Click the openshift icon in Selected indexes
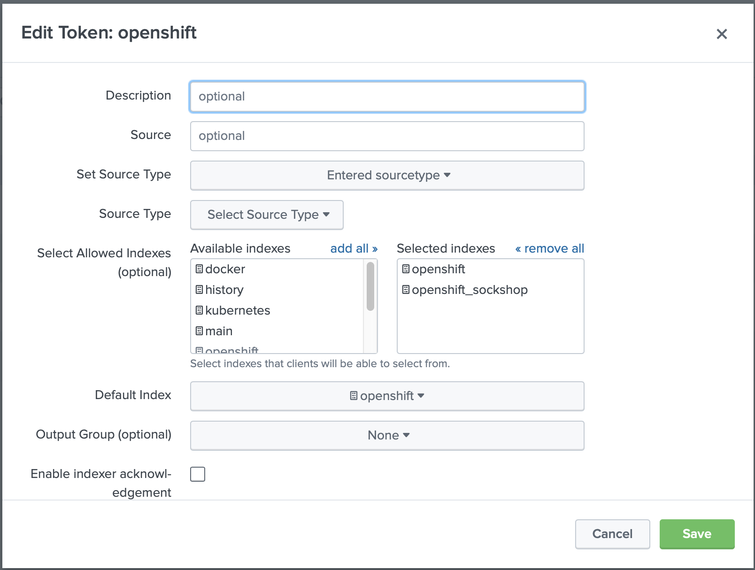The height and width of the screenshot is (570, 755). pyautogui.click(x=406, y=269)
